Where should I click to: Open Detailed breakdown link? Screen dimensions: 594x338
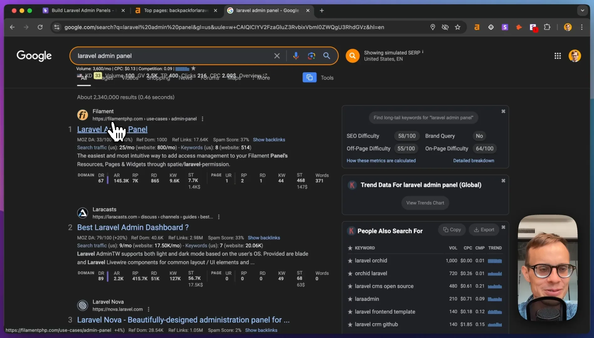point(473,161)
